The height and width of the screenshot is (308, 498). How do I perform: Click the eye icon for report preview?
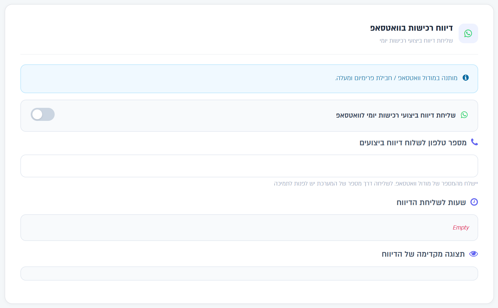pos(474,254)
